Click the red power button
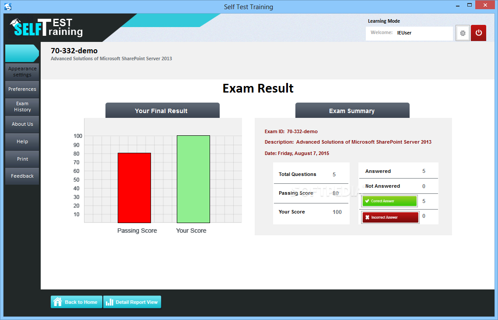 click(x=479, y=33)
